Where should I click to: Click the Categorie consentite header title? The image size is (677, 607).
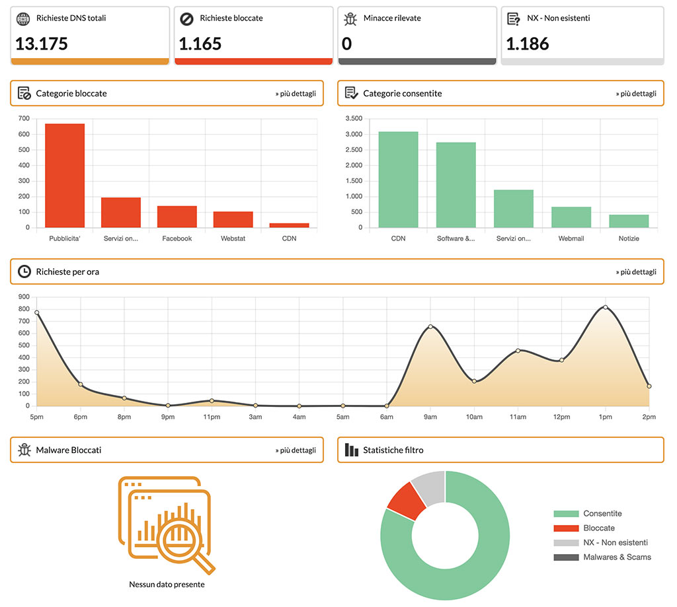tap(403, 93)
